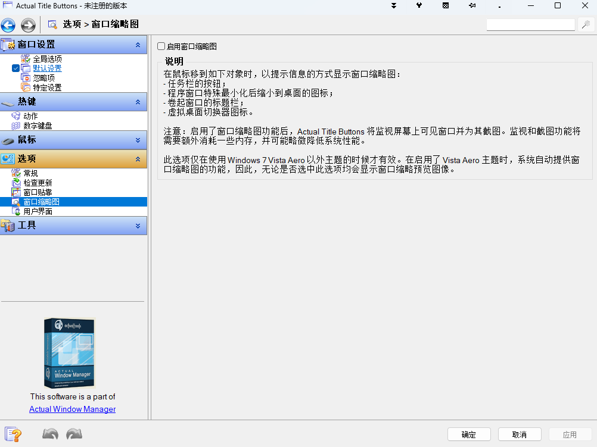
Task: Click the stay-on-top pushpin title bar icon
Action: coord(472,6)
